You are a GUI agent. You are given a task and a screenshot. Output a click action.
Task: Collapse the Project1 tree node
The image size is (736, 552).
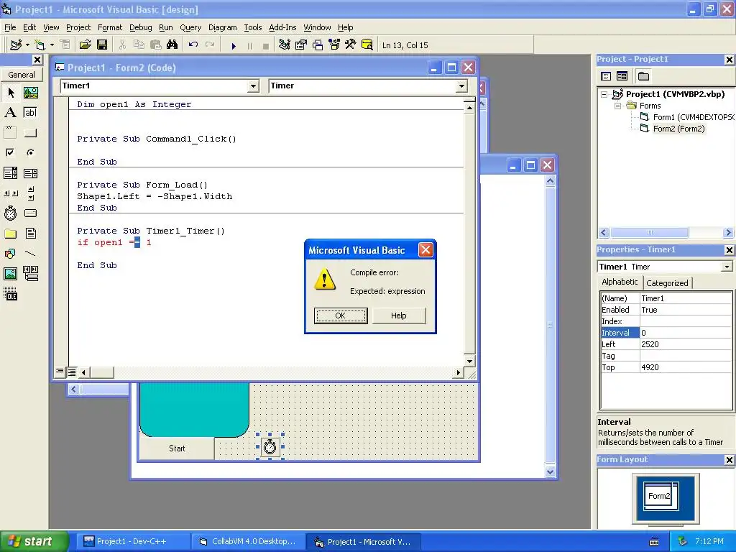coord(604,94)
